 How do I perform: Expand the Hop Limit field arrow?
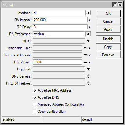pos(88,69)
